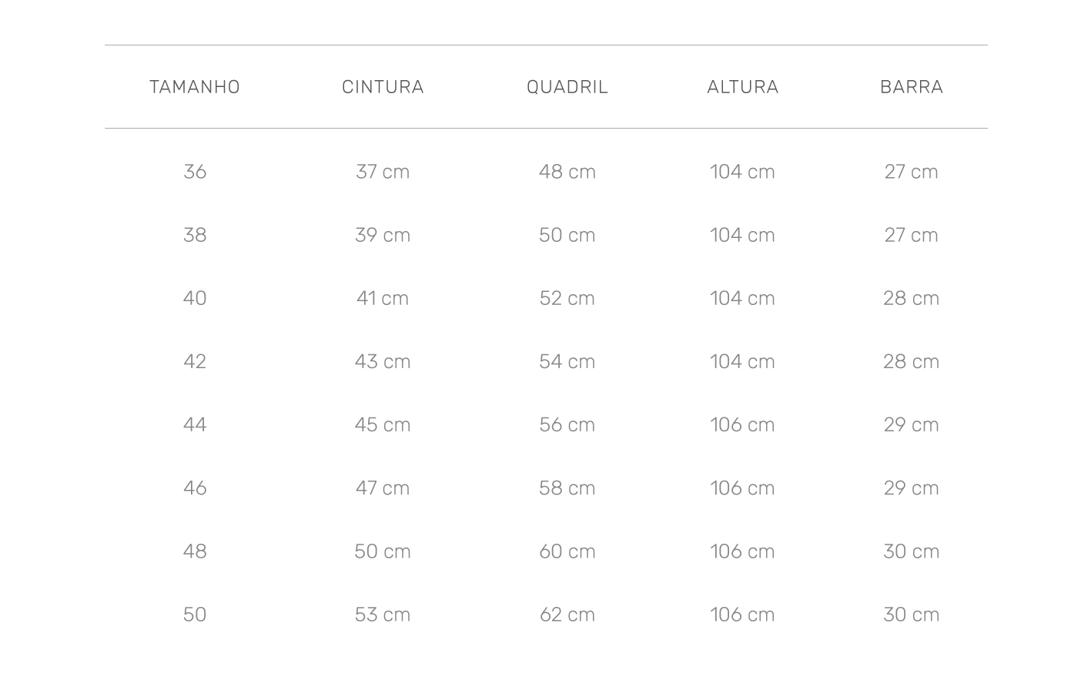1091x677 pixels.
Task: Click size 40 row label
Action: point(195,298)
